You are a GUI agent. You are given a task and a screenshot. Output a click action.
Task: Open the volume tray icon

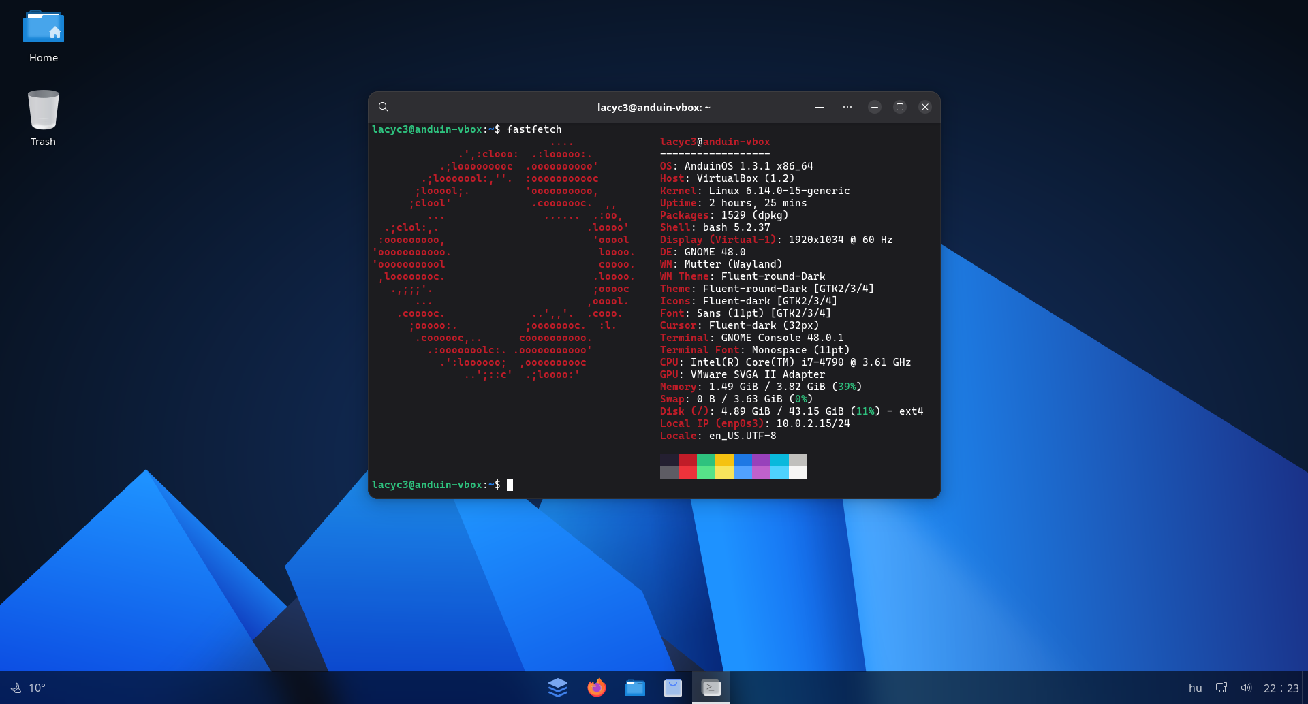point(1246,688)
